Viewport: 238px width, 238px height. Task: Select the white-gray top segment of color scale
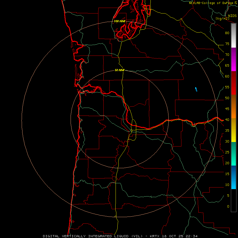click(234, 35)
